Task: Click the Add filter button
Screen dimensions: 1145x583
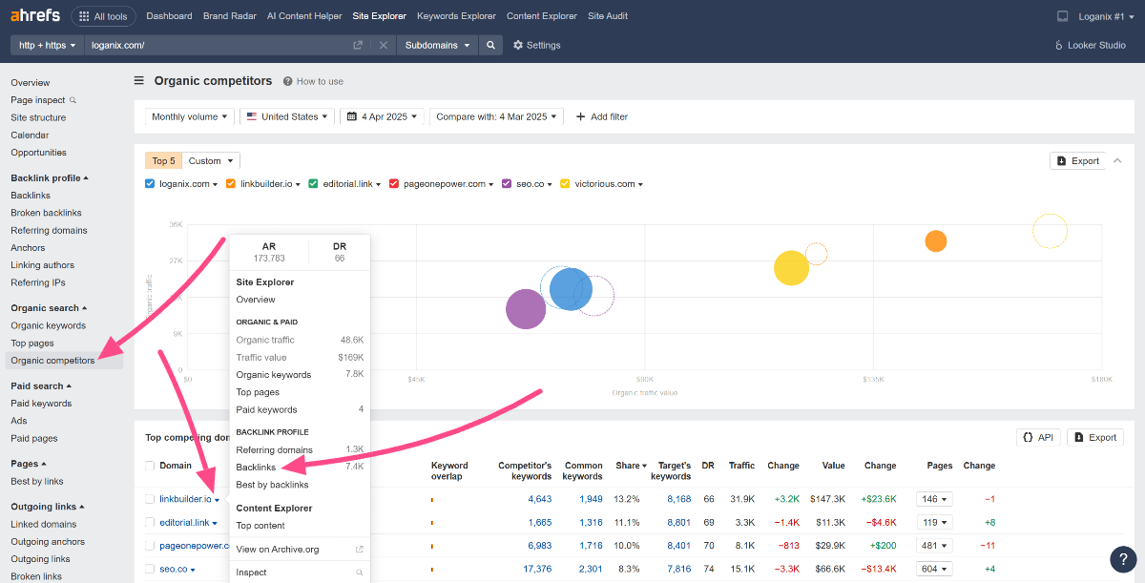Action: click(x=601, y=116)
